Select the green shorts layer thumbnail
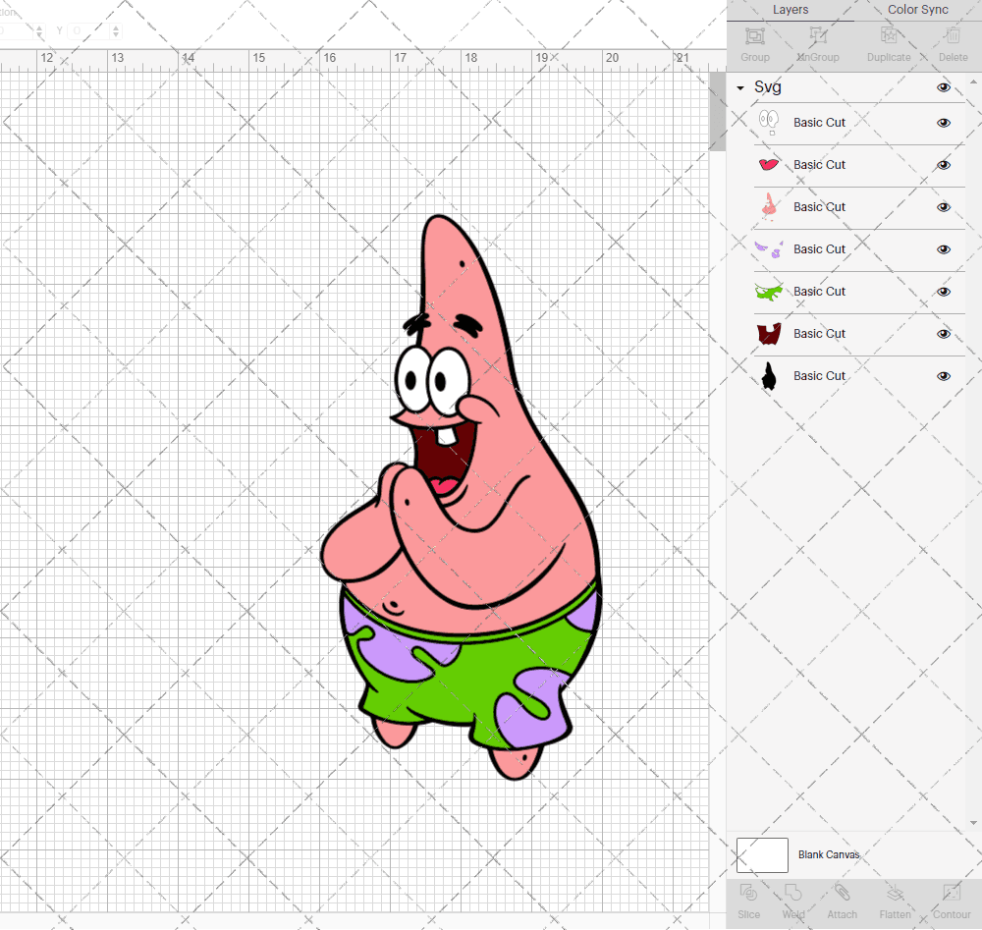 point(769,292)
